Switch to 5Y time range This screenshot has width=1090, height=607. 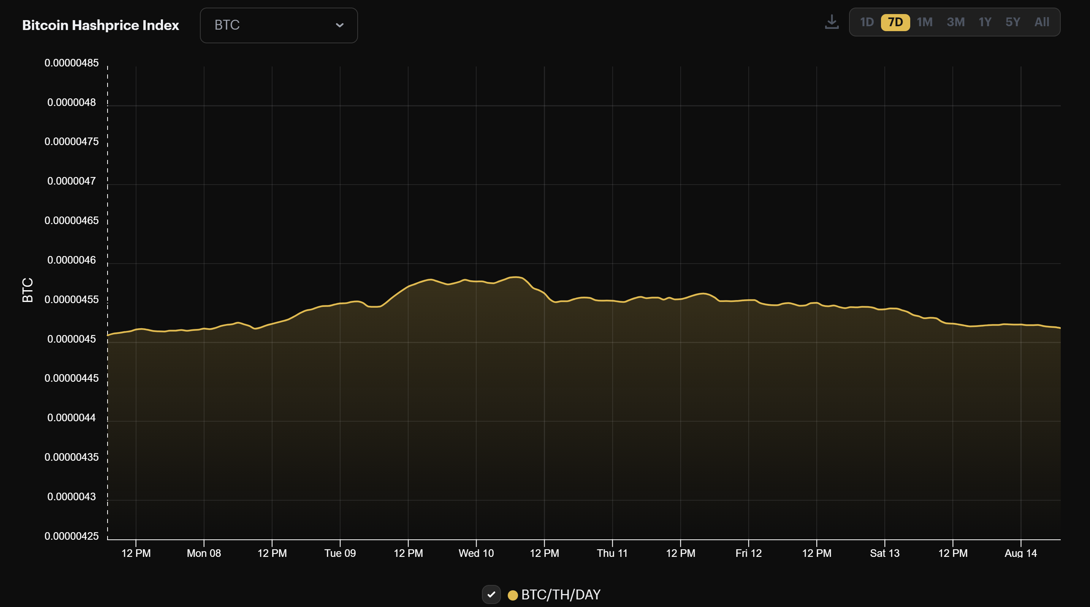[1012, 22]
